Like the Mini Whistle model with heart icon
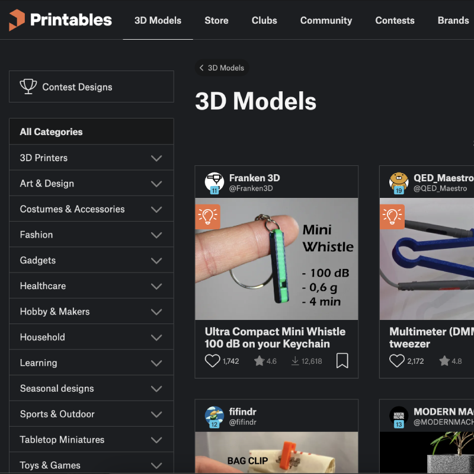474x474 pixels. [213, 361]
